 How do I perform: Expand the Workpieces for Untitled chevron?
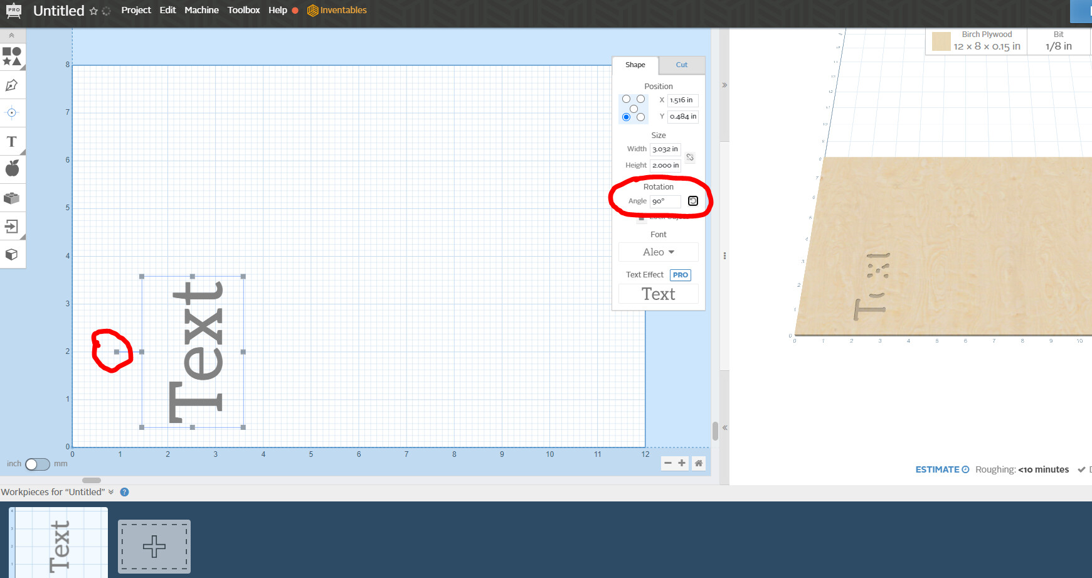111,492
